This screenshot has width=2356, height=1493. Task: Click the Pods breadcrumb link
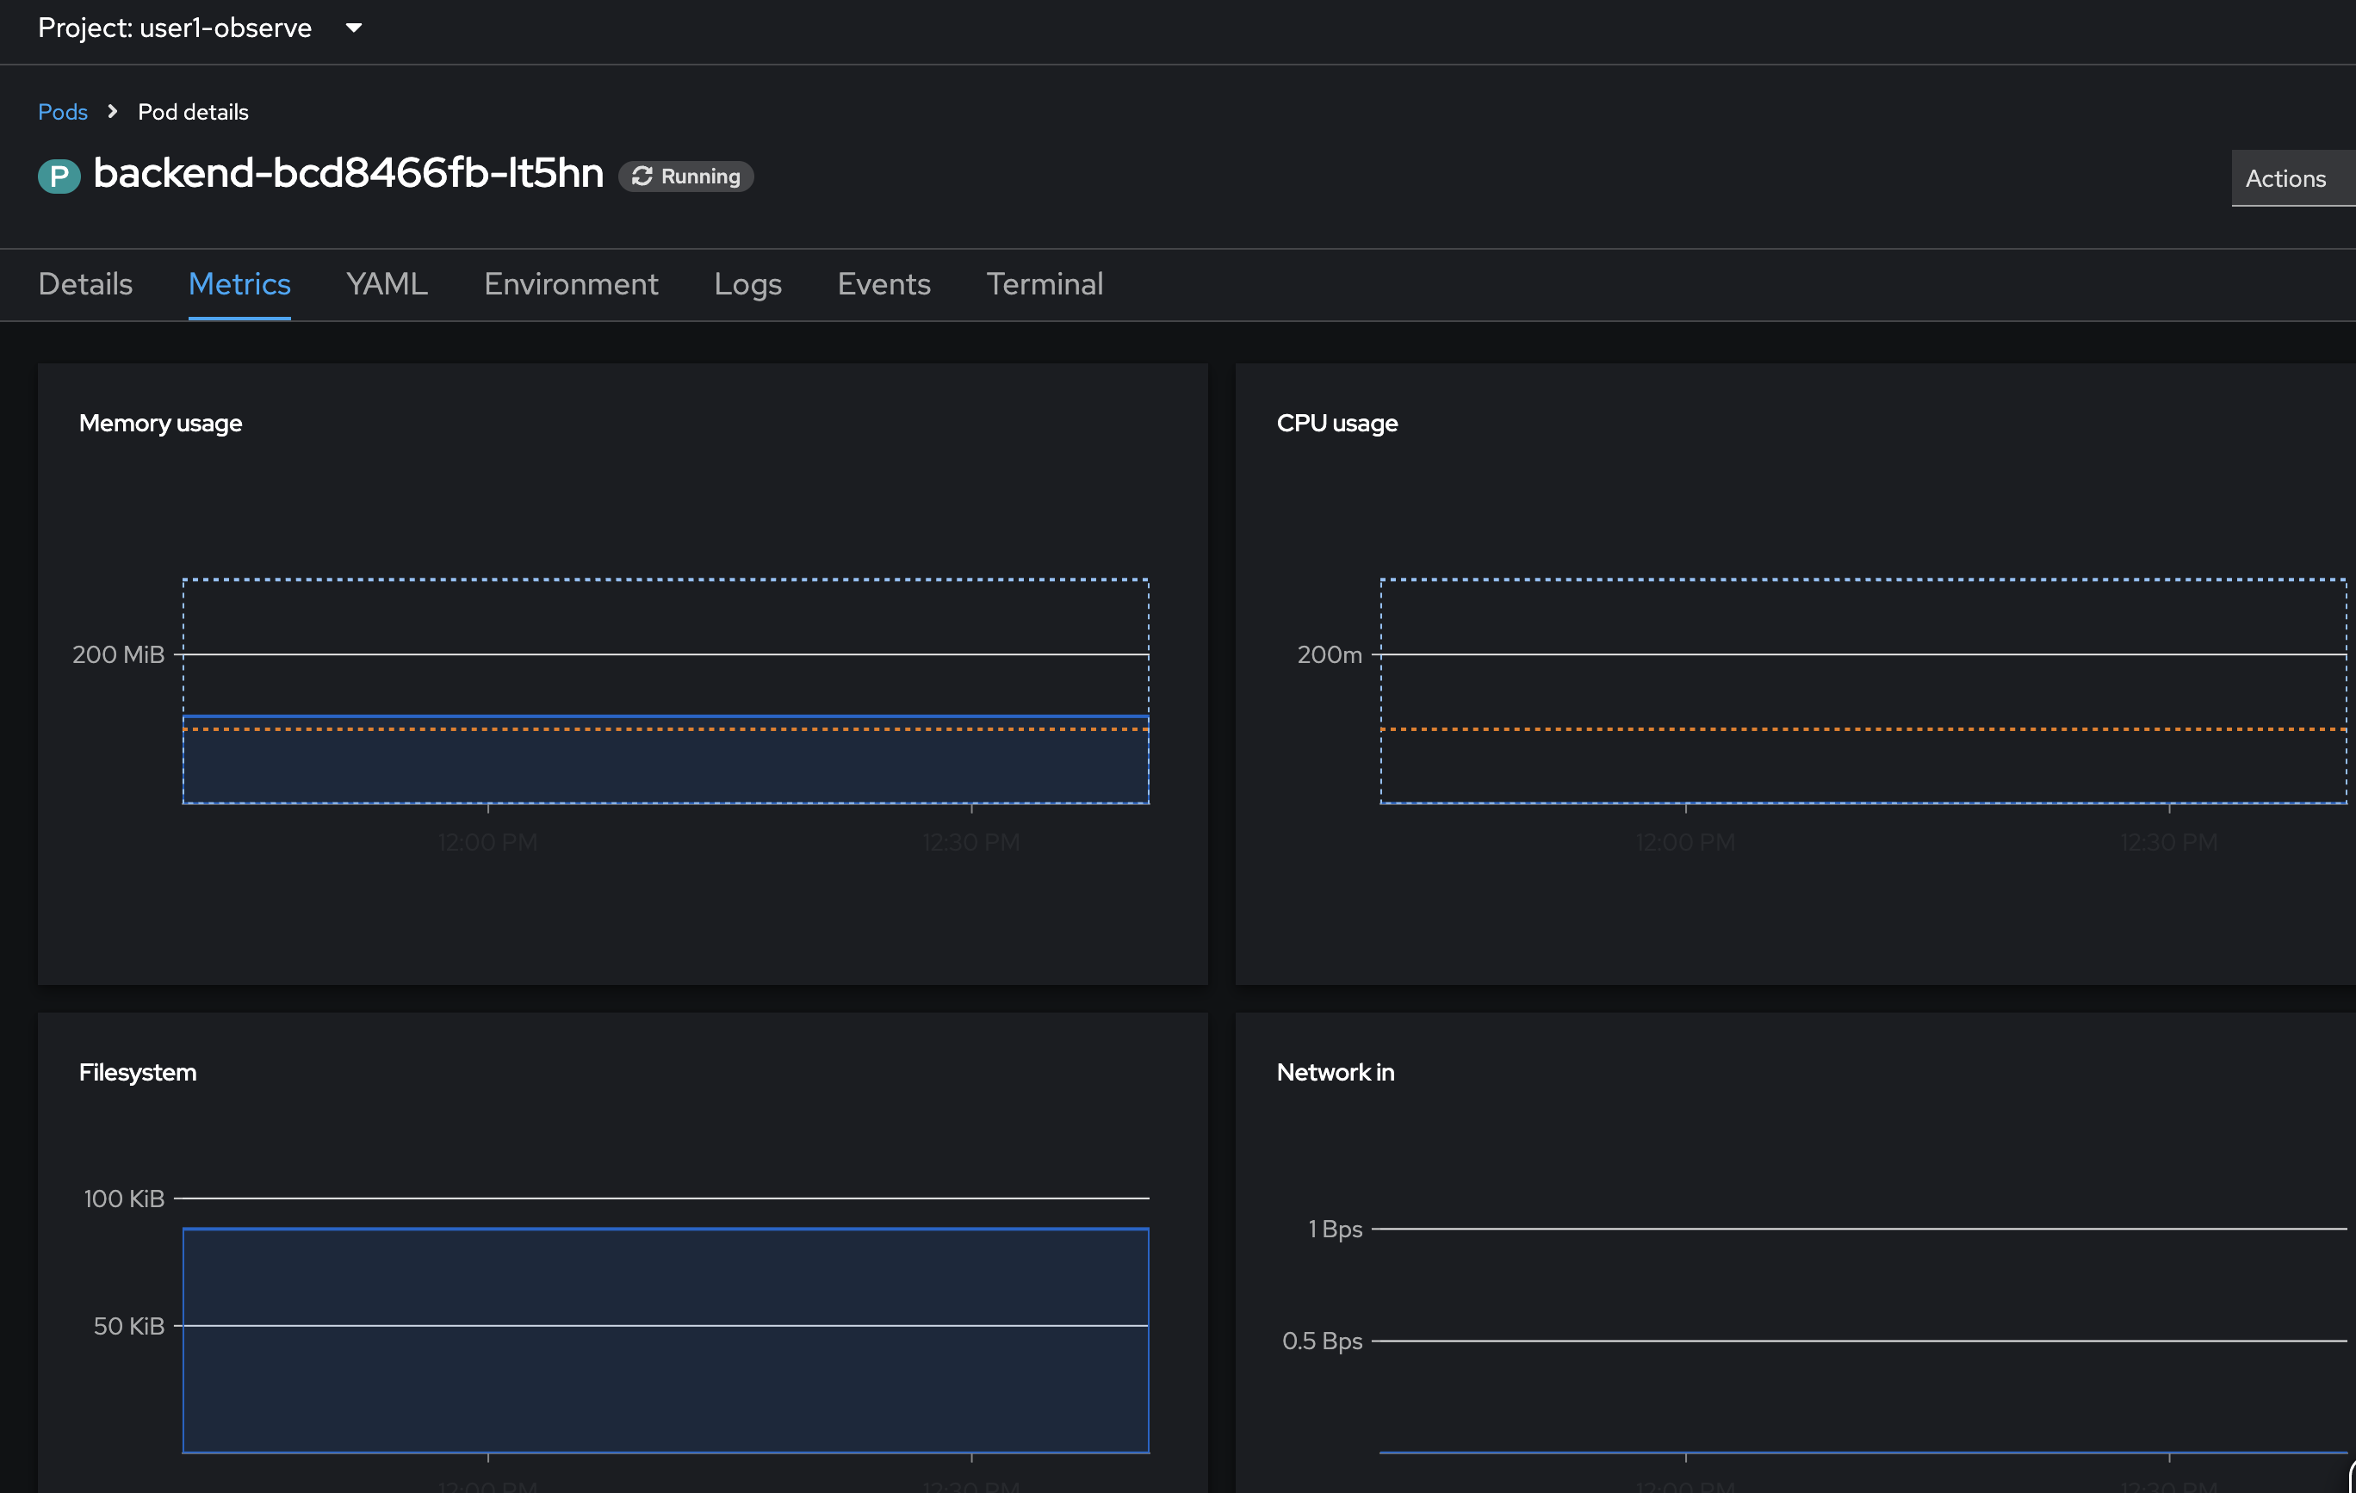[x=63, y=113]
